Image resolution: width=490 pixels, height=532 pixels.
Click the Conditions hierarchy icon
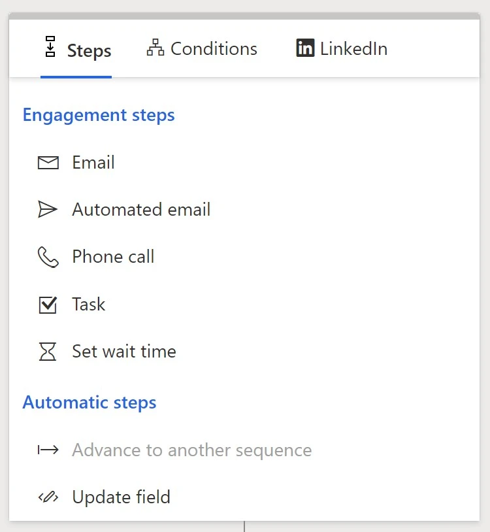click(155, 48)
